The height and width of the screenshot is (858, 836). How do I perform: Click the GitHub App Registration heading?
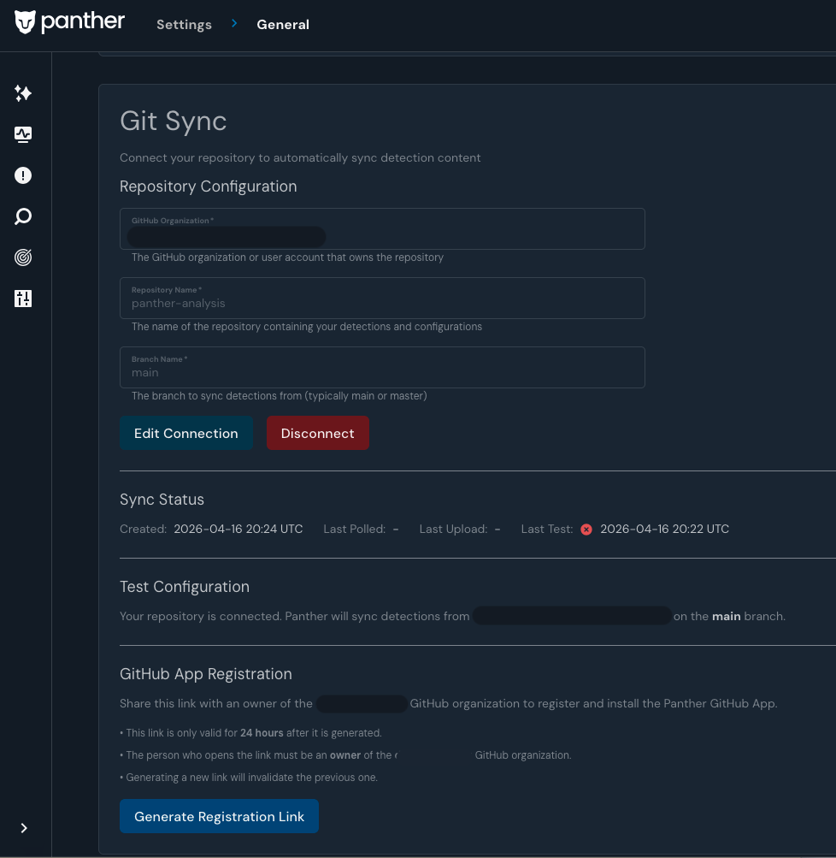point(206,674)
